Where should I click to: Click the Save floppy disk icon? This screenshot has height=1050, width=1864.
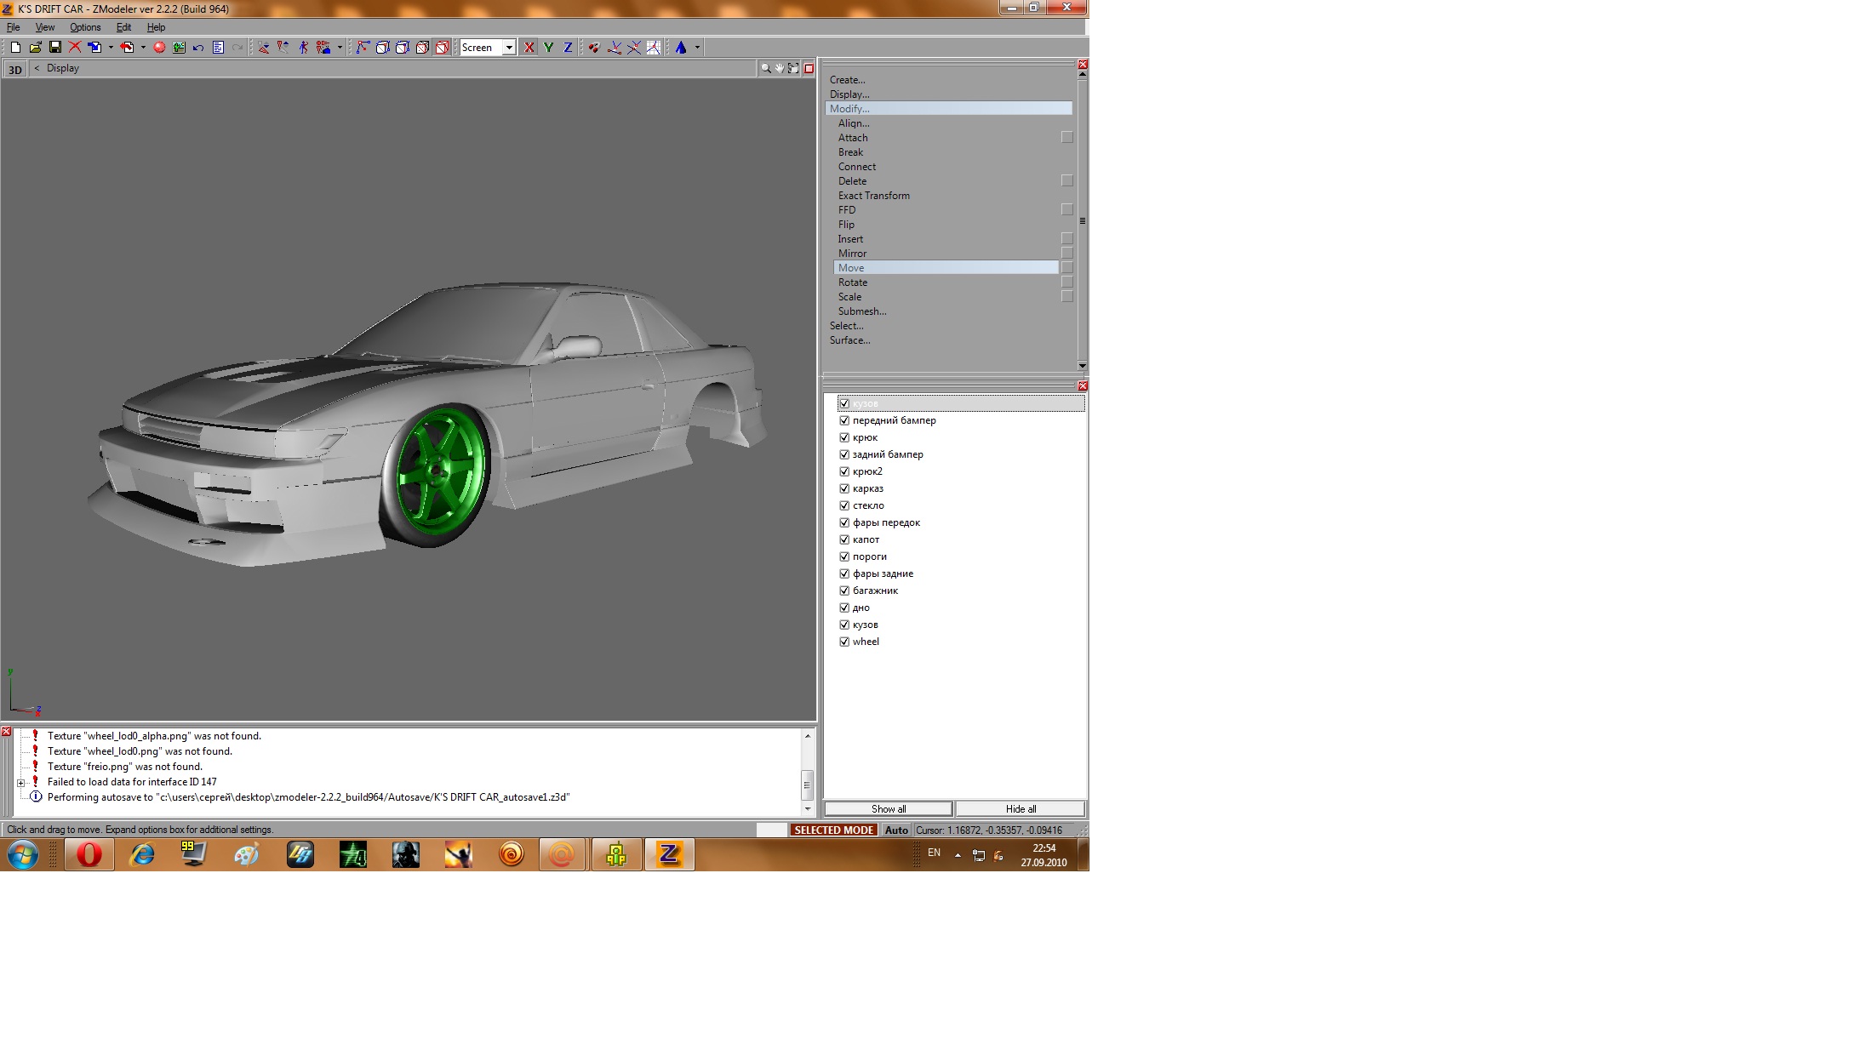pyautogui.click(x=55, y=48)
